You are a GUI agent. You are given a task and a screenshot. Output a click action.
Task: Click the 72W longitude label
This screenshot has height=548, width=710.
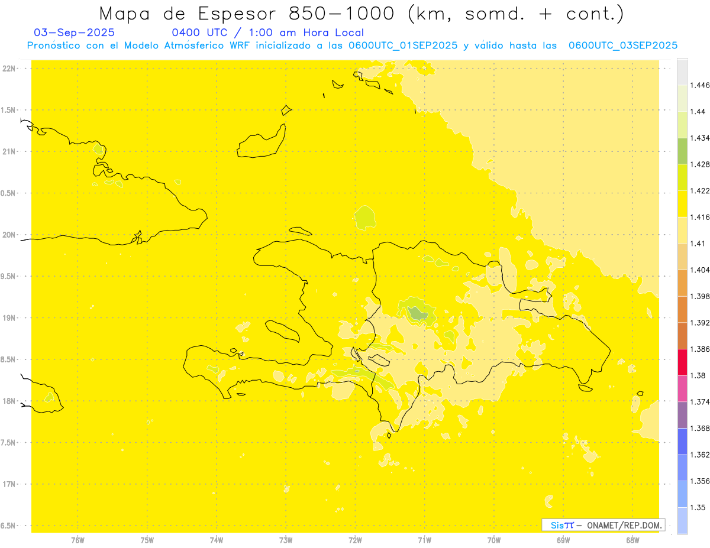(355, 540)
